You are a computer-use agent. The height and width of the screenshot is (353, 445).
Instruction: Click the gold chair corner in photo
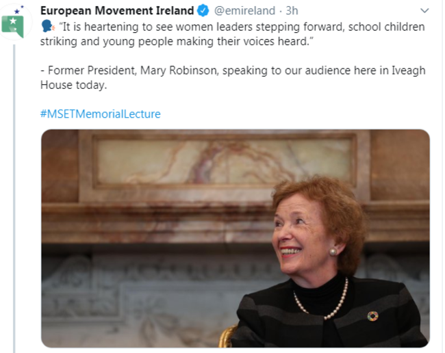[x=227, y=336]
